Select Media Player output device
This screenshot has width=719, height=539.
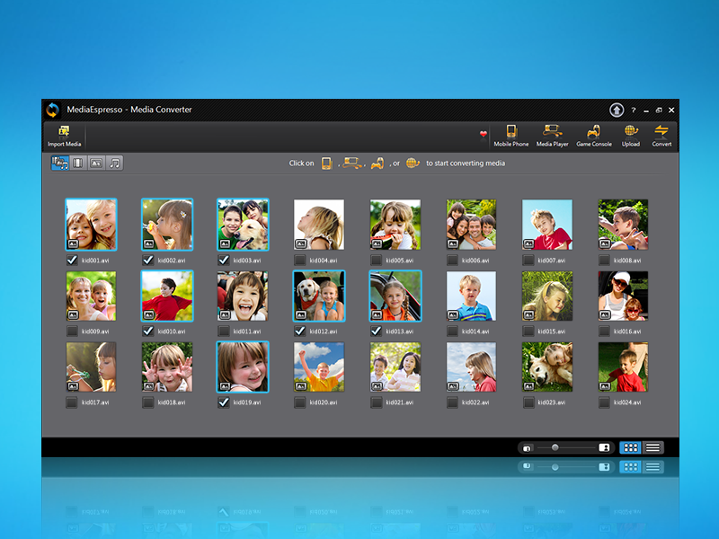(552, 137)
